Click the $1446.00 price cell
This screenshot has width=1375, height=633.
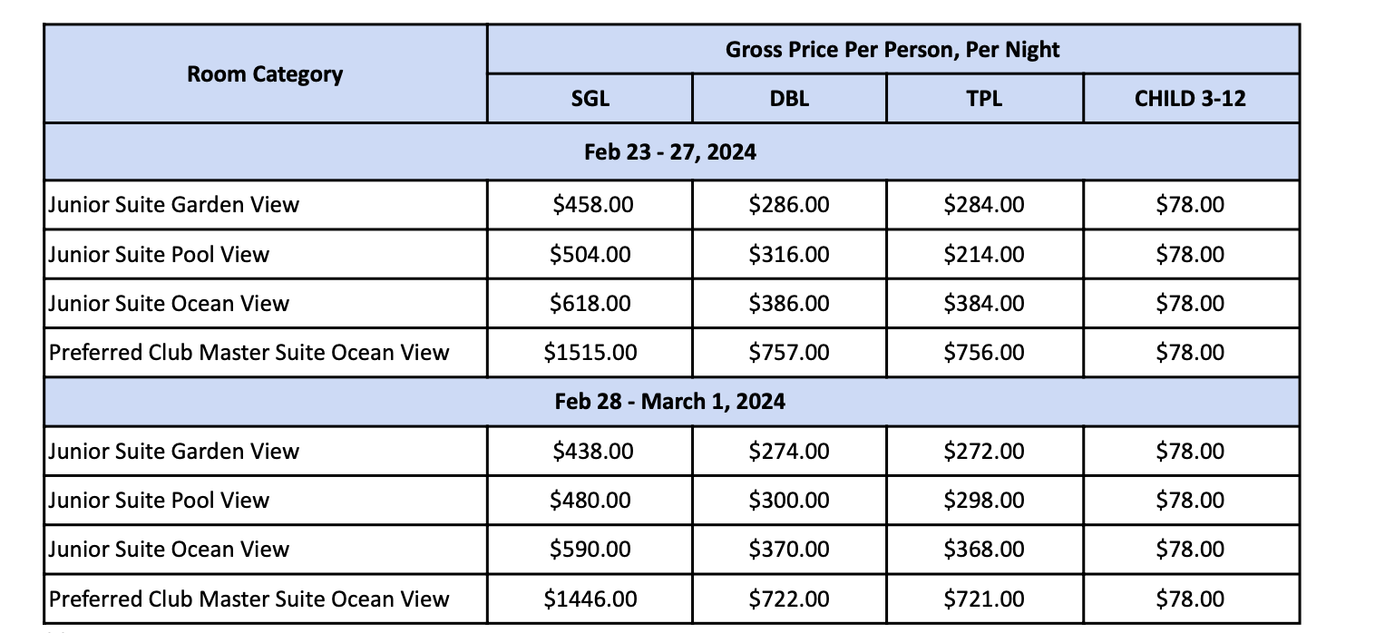[x=590, y=599]
